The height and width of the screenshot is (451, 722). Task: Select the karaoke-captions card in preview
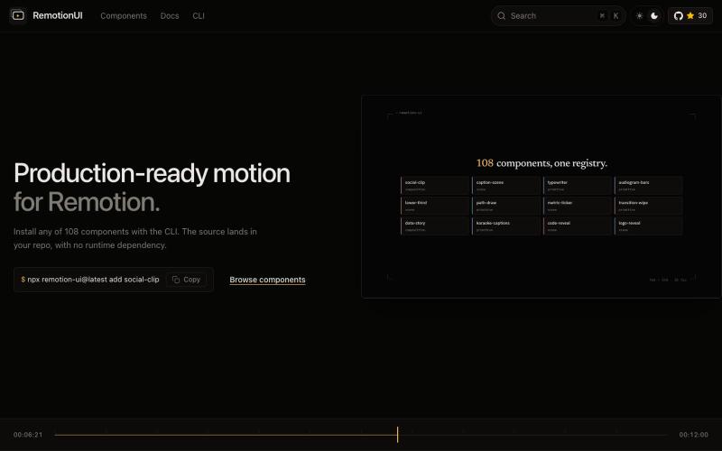[x=506, y=226]
